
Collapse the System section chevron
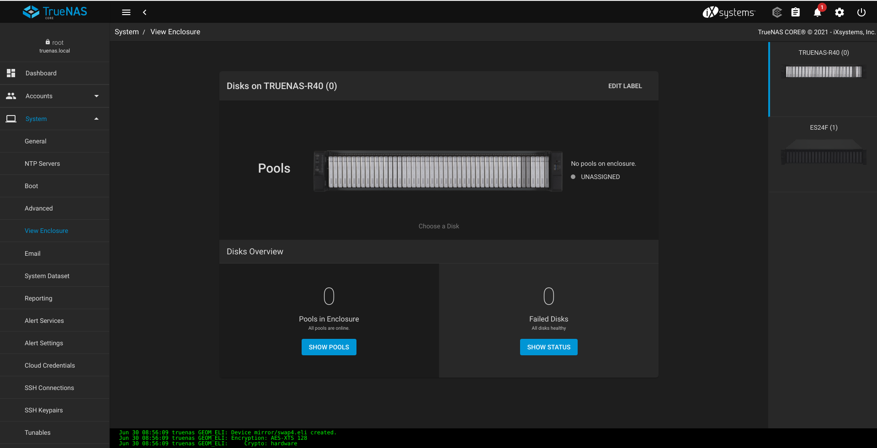point(96,119)
